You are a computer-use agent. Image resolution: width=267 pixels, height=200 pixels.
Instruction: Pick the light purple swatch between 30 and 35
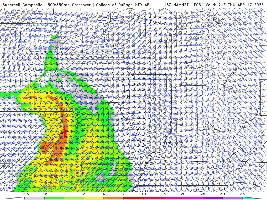(x=232, y=198)
